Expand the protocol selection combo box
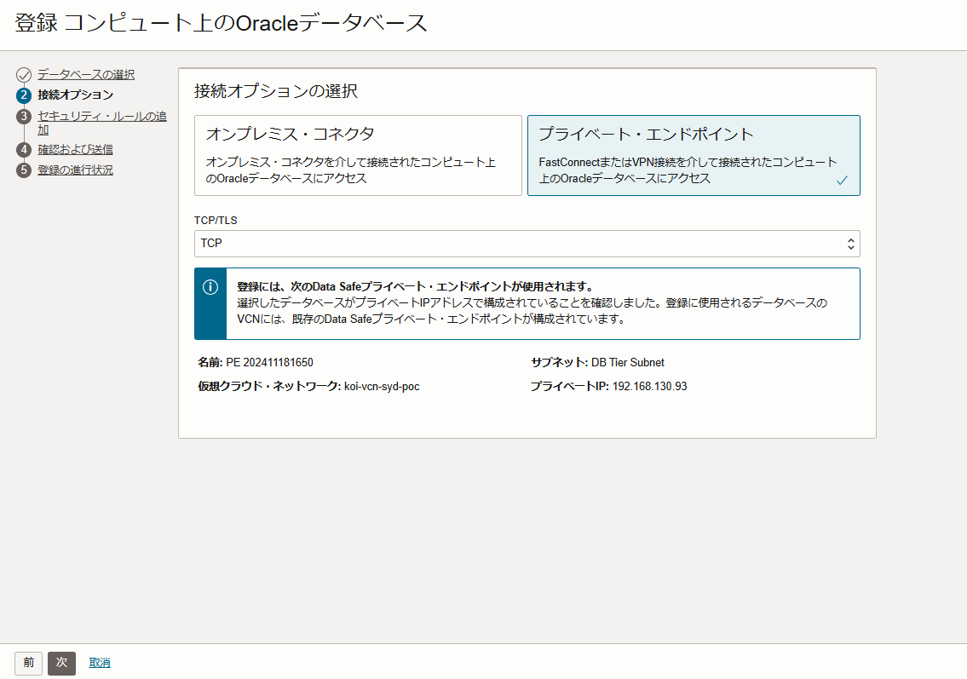Screen dimensions: 967x679 click(x=527, y=243)
